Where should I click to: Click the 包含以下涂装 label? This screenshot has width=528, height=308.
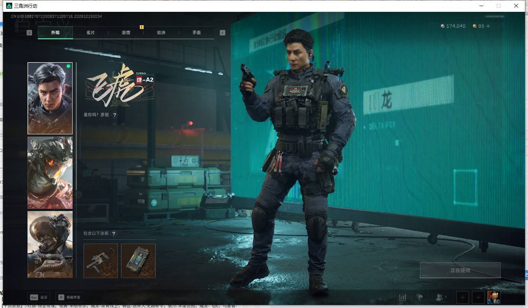tap(96, 234)
